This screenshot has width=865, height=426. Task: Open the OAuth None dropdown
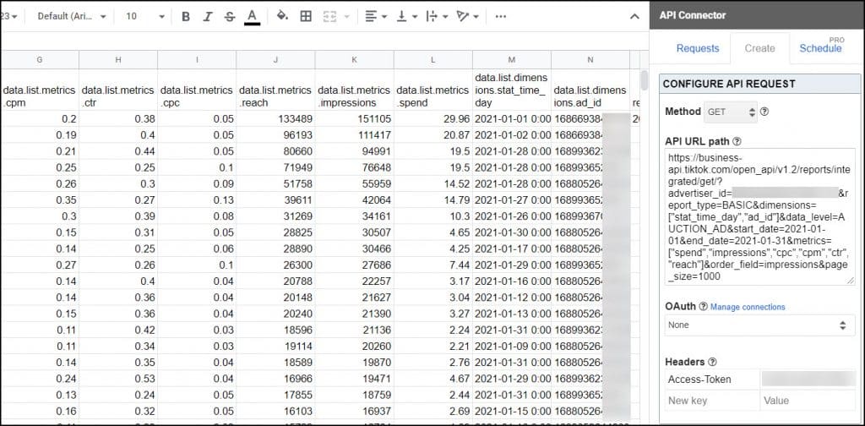(x=759, y=325)
